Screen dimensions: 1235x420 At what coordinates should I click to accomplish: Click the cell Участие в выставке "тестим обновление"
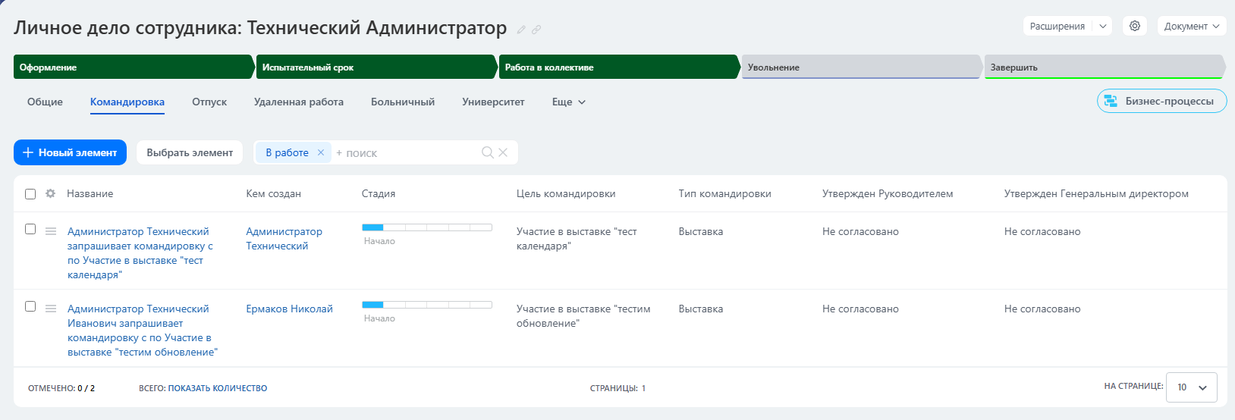(583, 315)
